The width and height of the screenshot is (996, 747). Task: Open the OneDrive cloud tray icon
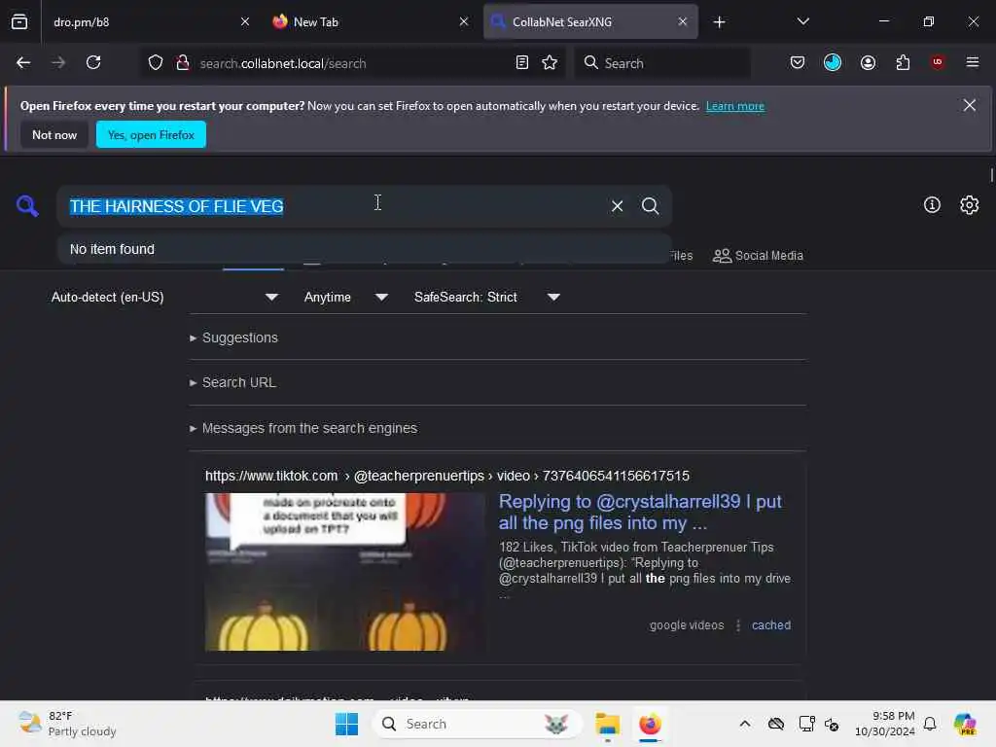click(775, 724)
